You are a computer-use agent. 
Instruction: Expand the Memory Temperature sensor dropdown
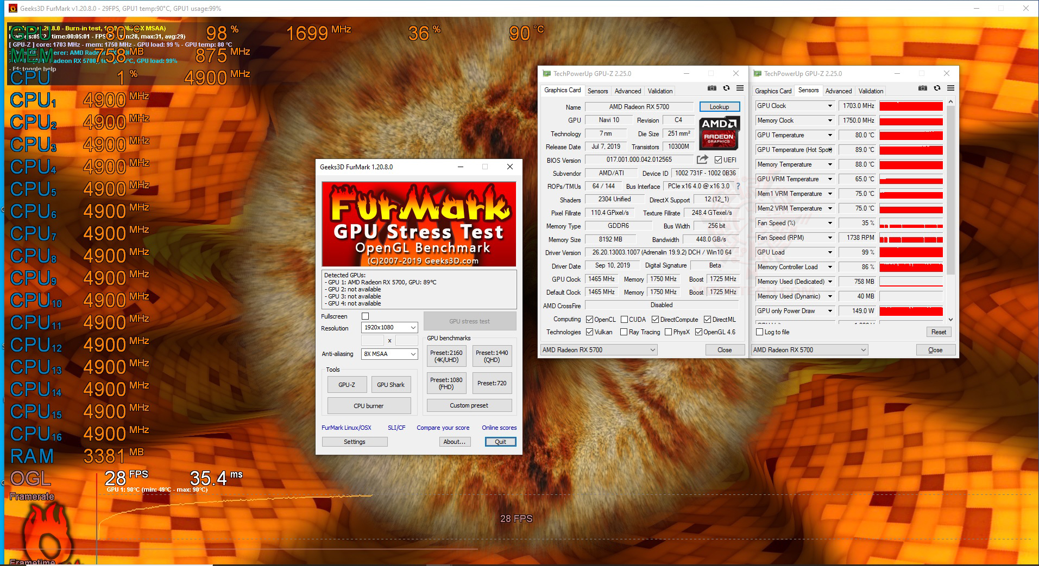click(830, 164)
